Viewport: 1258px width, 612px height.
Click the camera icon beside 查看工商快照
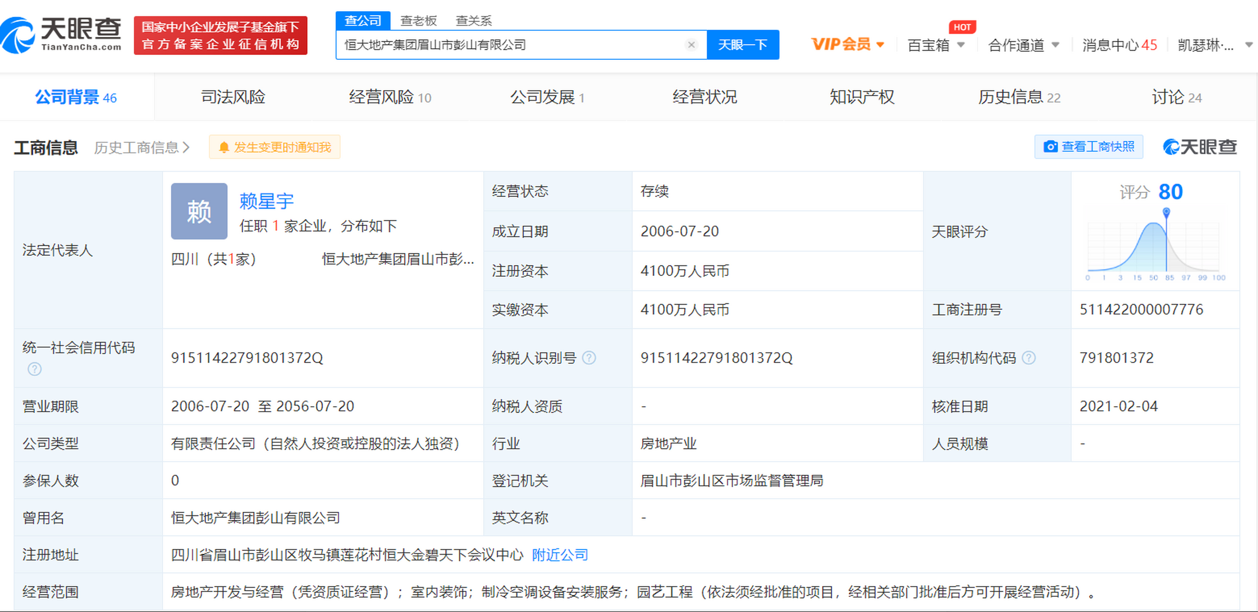pyautogui.click(x=1050, y=146)
